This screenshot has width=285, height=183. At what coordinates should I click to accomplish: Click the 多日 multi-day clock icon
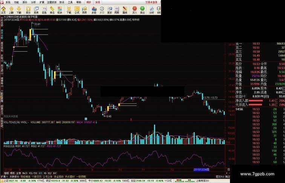[102, 10]
